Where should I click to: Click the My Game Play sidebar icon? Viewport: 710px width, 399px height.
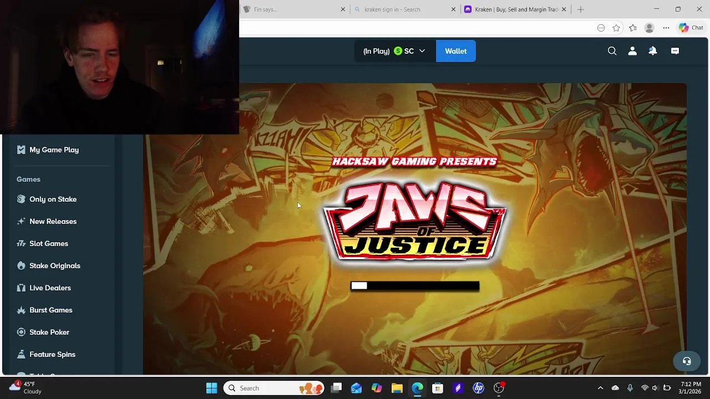pos(21,150)
